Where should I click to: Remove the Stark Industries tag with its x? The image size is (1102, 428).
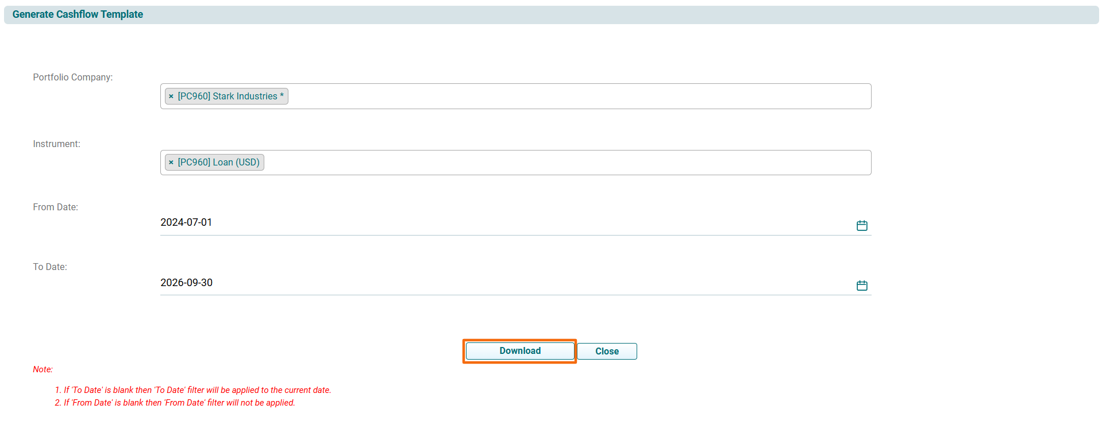pyautogui.click(x=171, y=97)
